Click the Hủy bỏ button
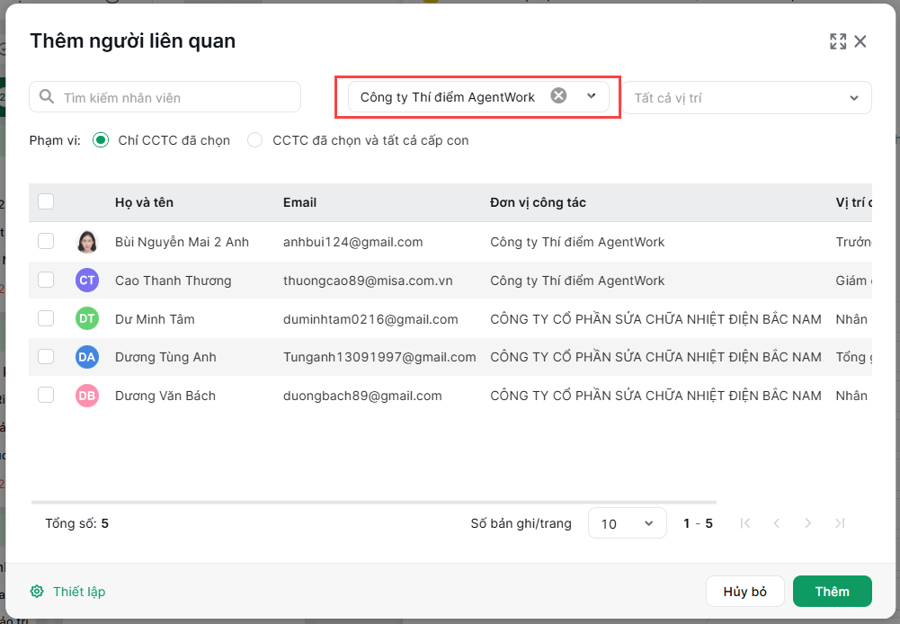Viewport: 900px width, 624px height. (x=745, y=592)
